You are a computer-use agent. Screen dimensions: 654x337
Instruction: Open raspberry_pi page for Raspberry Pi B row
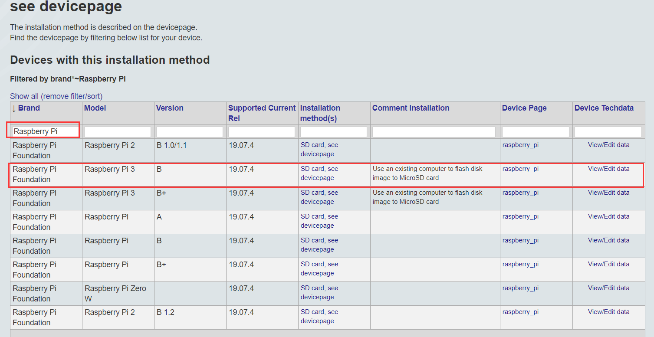520,240
